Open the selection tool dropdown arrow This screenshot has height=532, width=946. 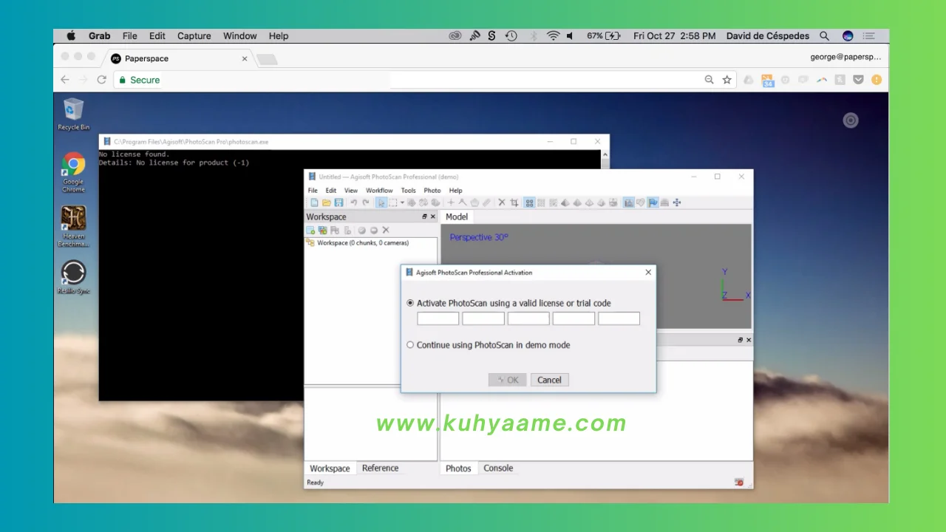[402, 202]
